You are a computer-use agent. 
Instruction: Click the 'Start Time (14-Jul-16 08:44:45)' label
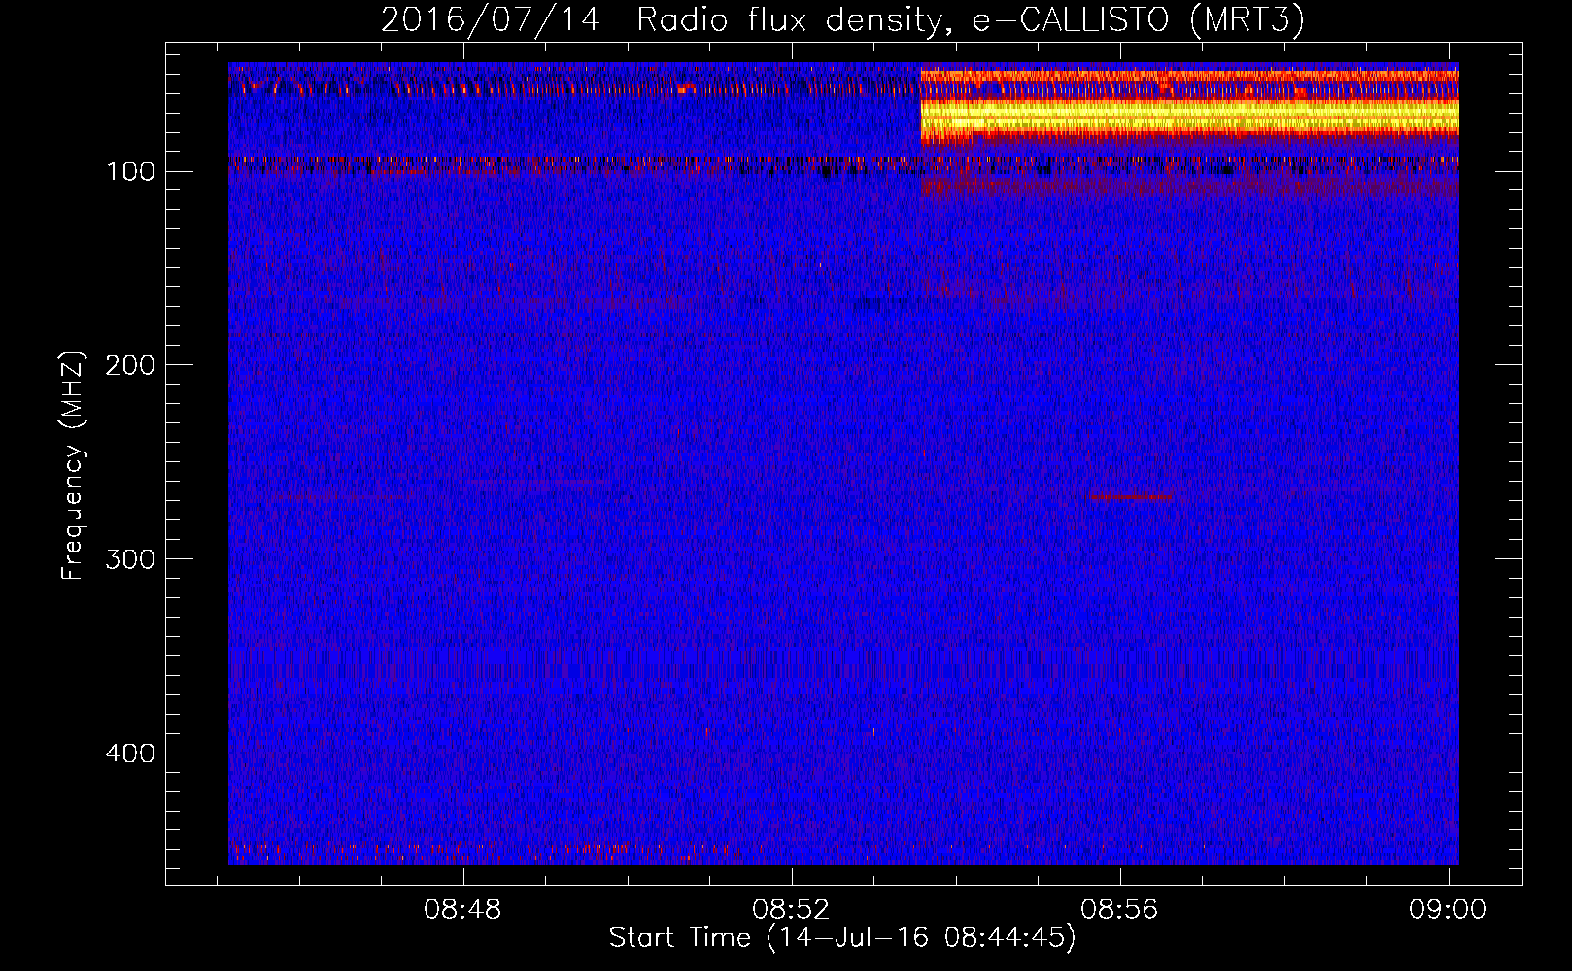(x=842, y=938)
